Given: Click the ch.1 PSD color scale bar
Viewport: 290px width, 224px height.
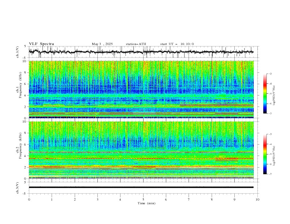Looking at the screenshot, I should tap(265, 93).
